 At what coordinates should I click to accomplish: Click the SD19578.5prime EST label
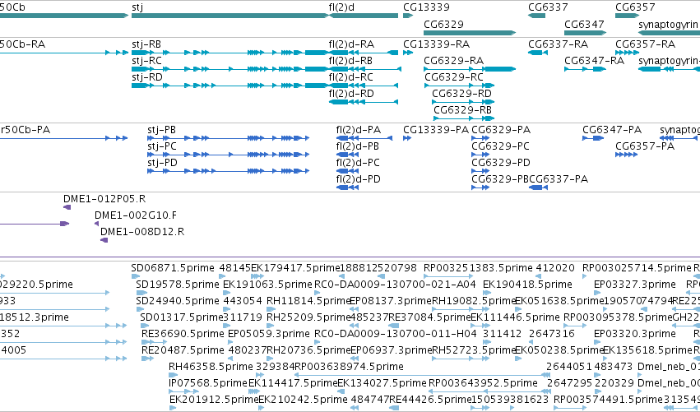point(177,285)
